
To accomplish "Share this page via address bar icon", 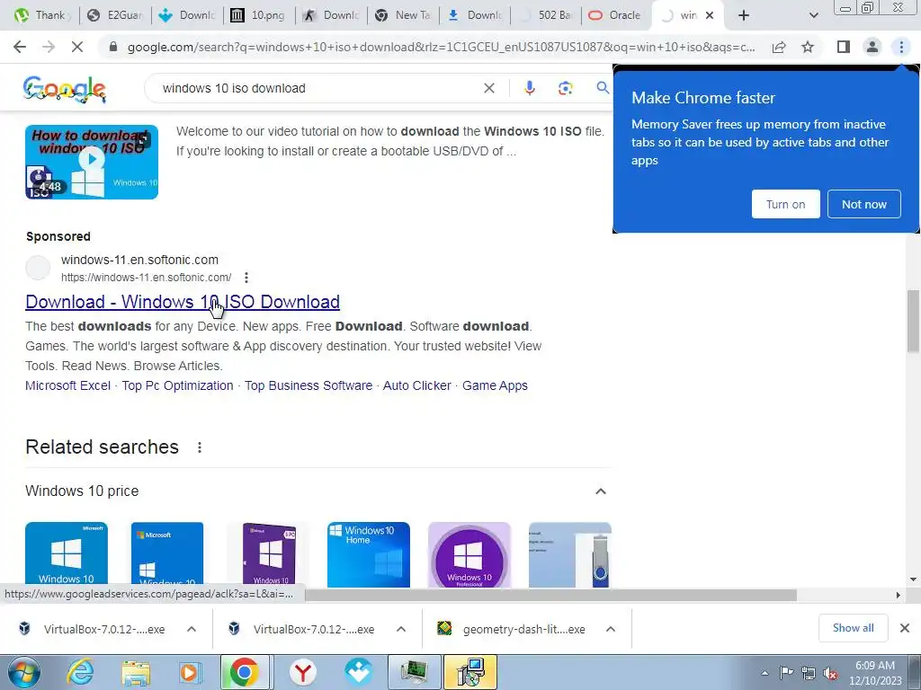I will point(779,47).
